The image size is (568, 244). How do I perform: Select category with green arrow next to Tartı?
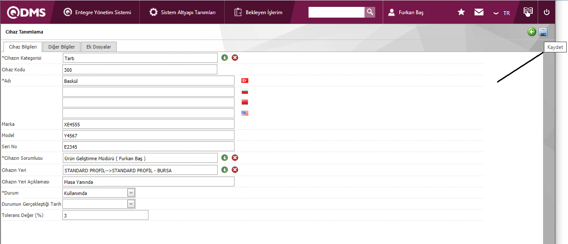click(225, 58)
